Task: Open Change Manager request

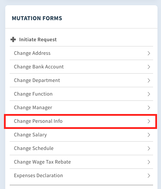Action: tap(81, 107)
